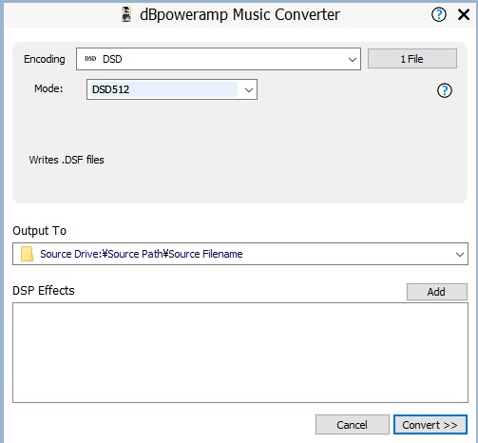The image size is (478, 443).
Task: Click the Output To heading
Action: [x=40, y=231]
